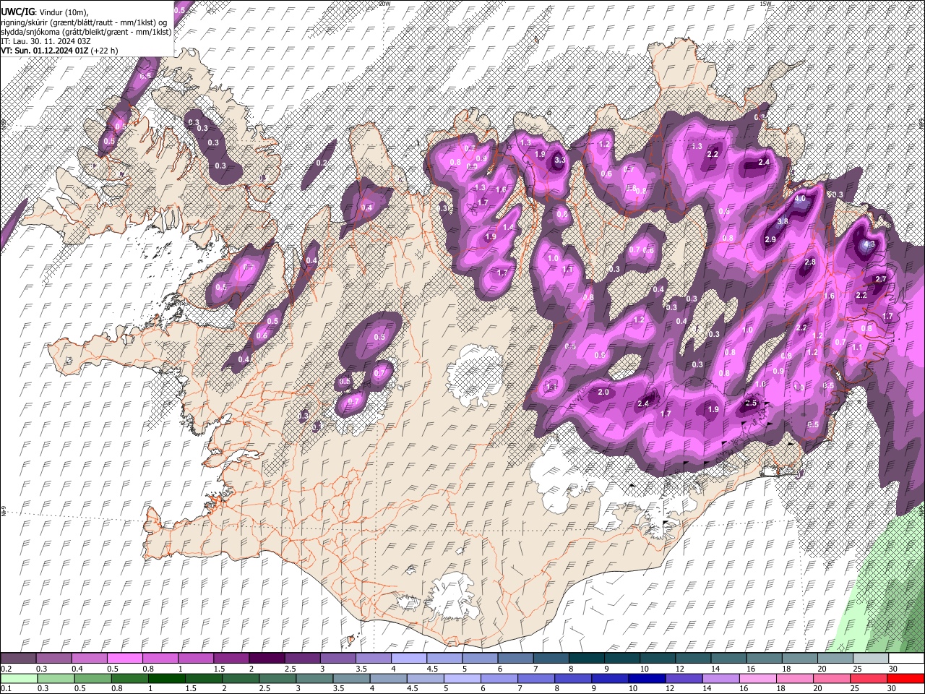Pick the deep blue bottom swatch between 10 and 12
This screenshot has height=694, width=925.
(646, 678)
